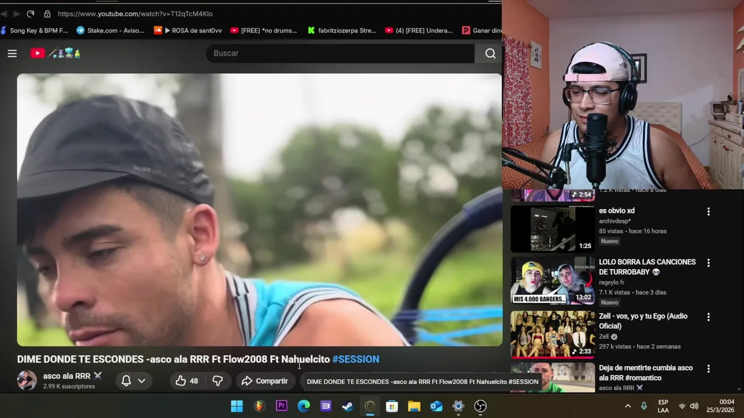Open thumbnail with 13:02 duration

552,281
